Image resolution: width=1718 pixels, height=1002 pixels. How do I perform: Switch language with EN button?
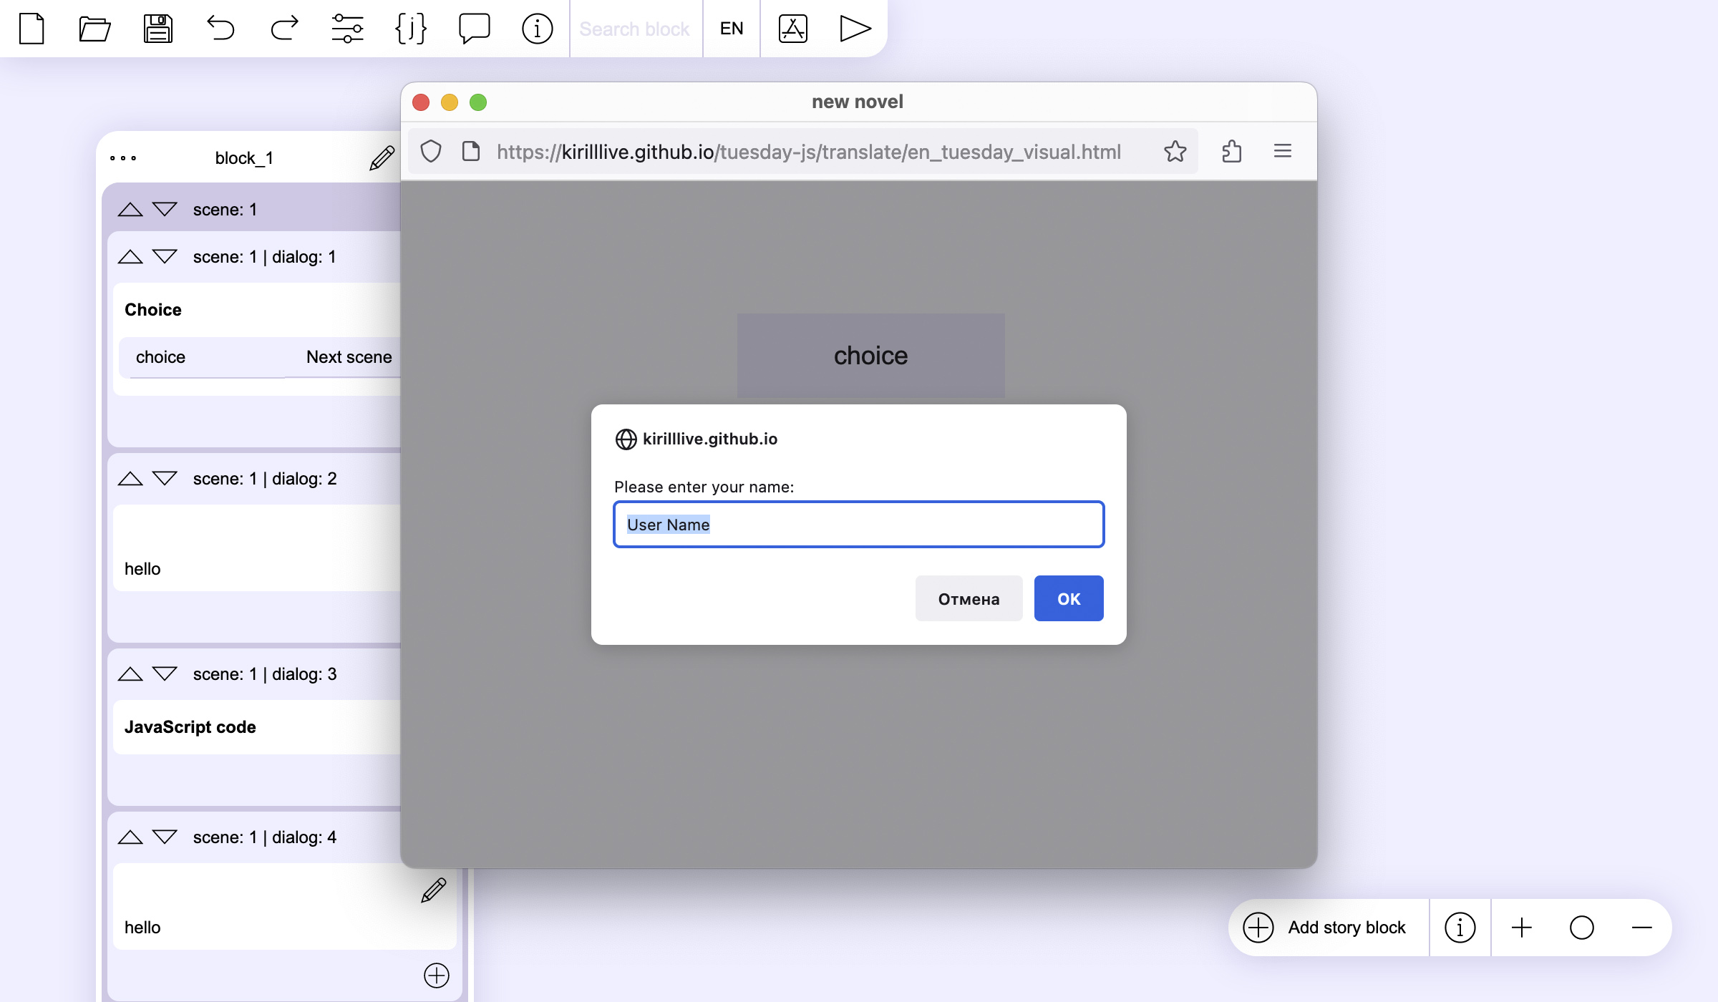732,29
